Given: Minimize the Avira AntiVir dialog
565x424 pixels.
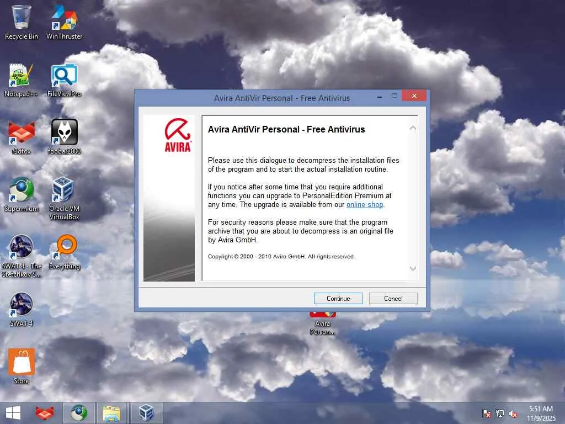Looking at the screenshot, I should pyautogui.click(x=380, y=96).
